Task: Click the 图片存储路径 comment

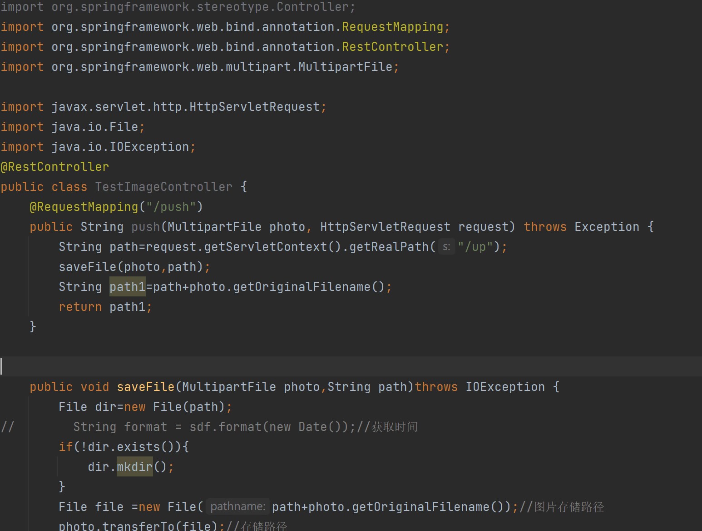Action: pyautogui.click(x=562, y=507)
